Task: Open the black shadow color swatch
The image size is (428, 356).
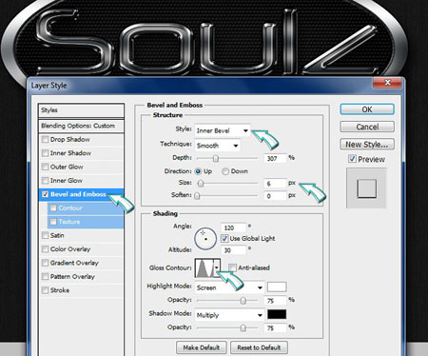Action: coord(277,314)
